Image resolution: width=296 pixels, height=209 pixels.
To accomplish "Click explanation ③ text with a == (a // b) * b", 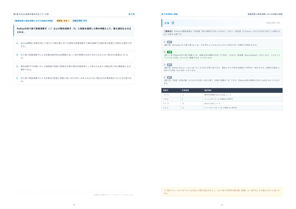I will click(x=222, y=69).
